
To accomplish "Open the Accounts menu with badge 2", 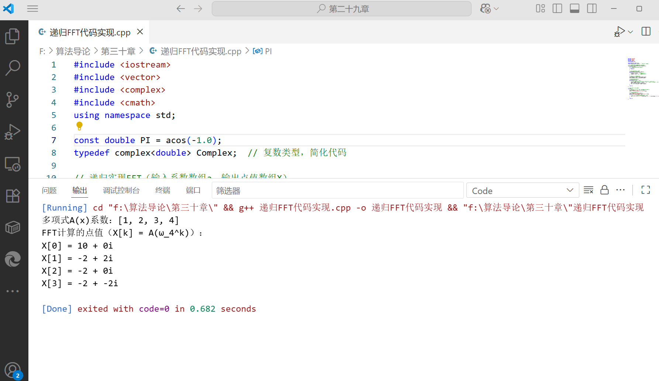I will [x=13, y=370].
